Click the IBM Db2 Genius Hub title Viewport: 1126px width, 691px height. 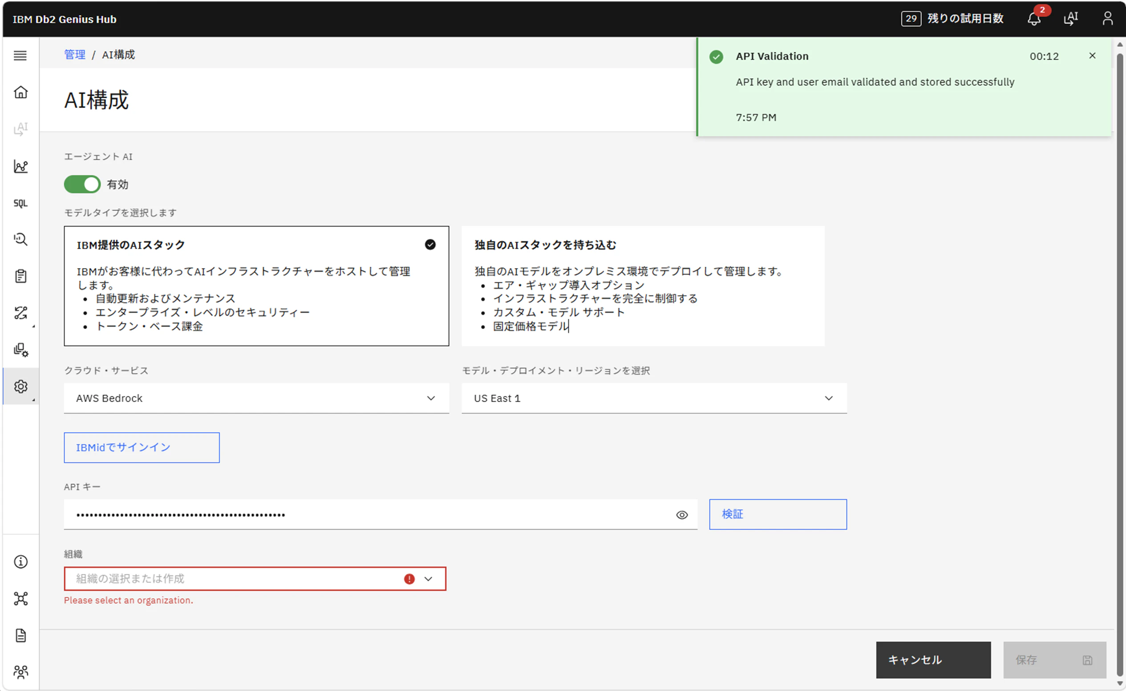coord(65,19)
